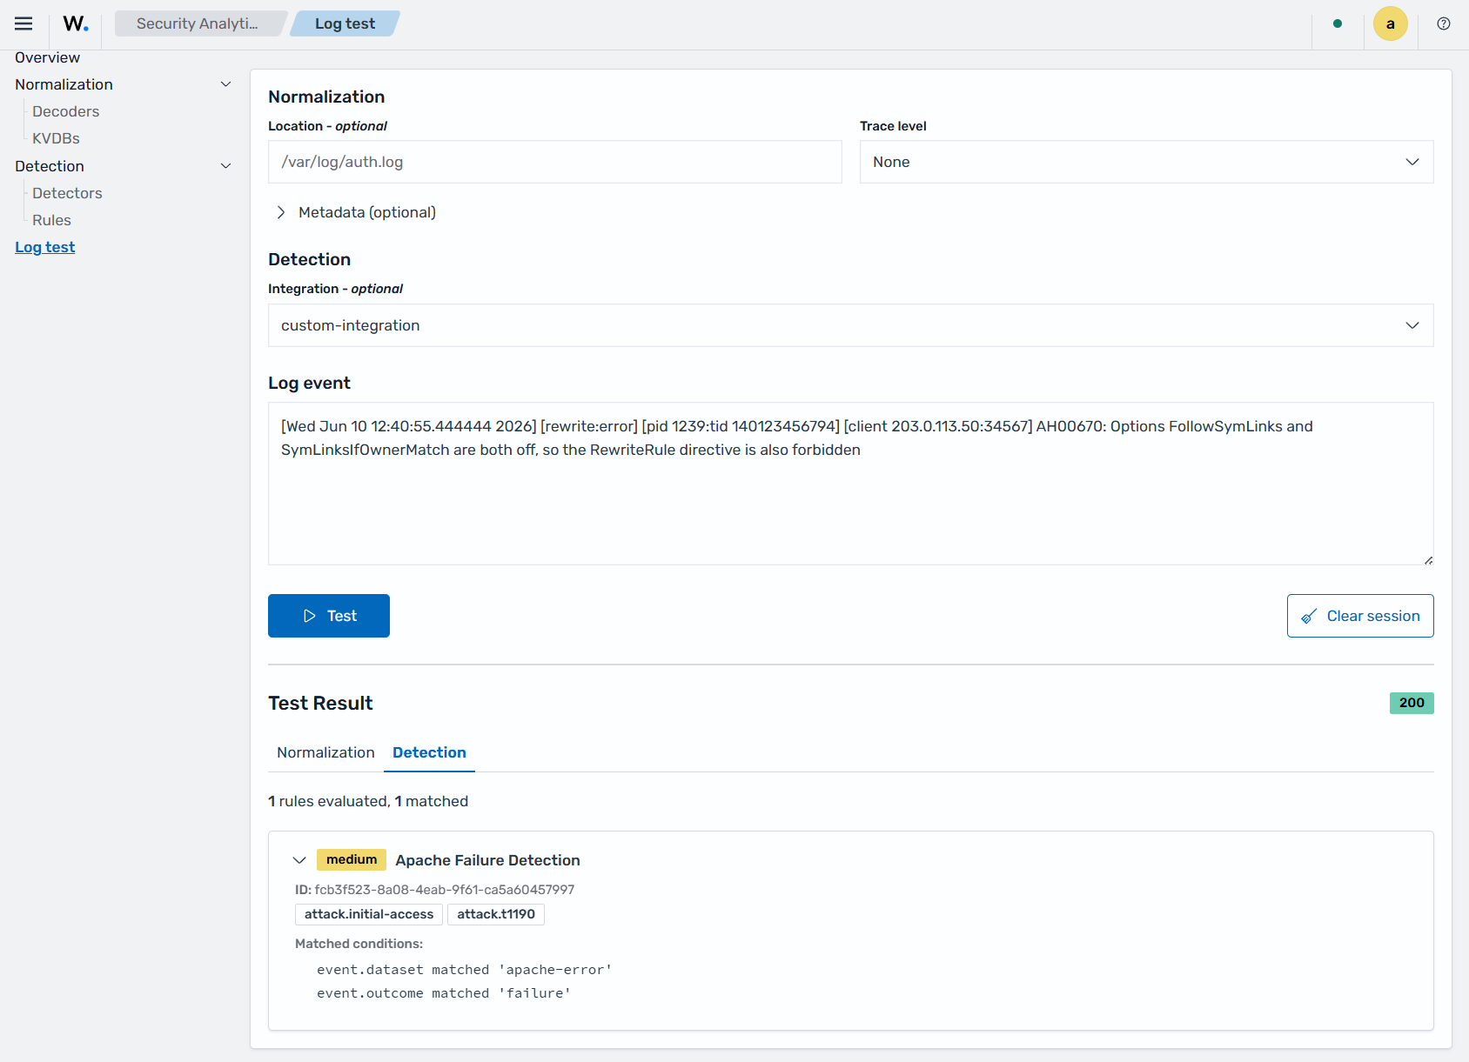1469x1062 pixels.
Task: Click the medium severity badge
Action: [x=352, y=859]
